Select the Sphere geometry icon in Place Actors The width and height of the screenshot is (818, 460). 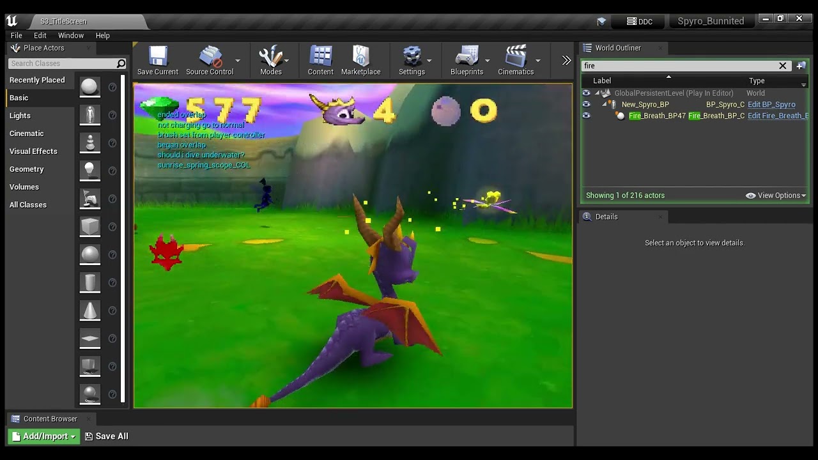(90, 254)
